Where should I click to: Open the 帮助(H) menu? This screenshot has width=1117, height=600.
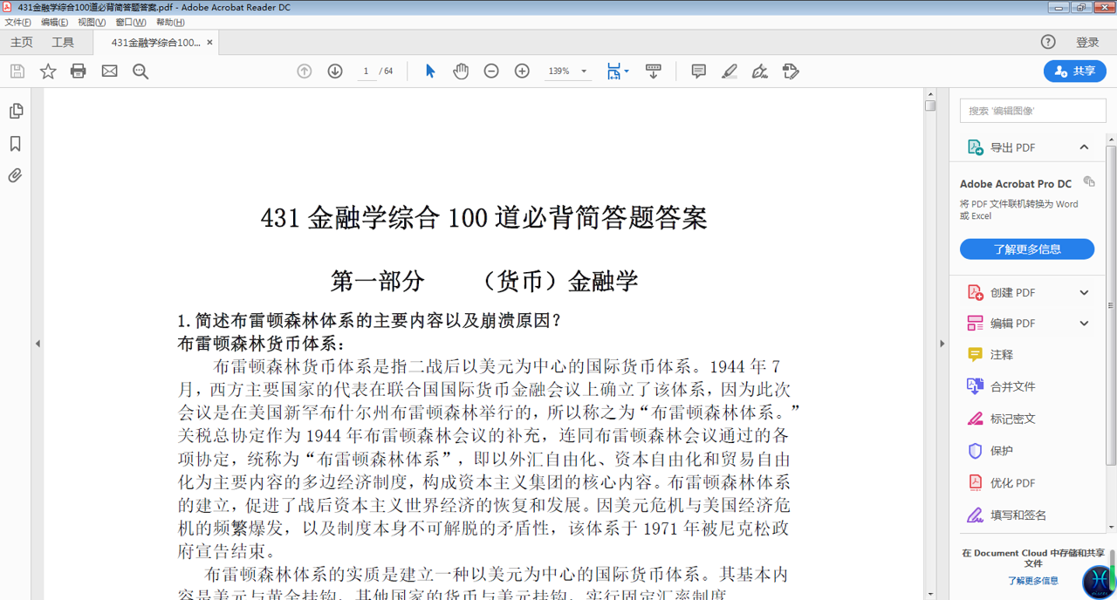[170, 23]
